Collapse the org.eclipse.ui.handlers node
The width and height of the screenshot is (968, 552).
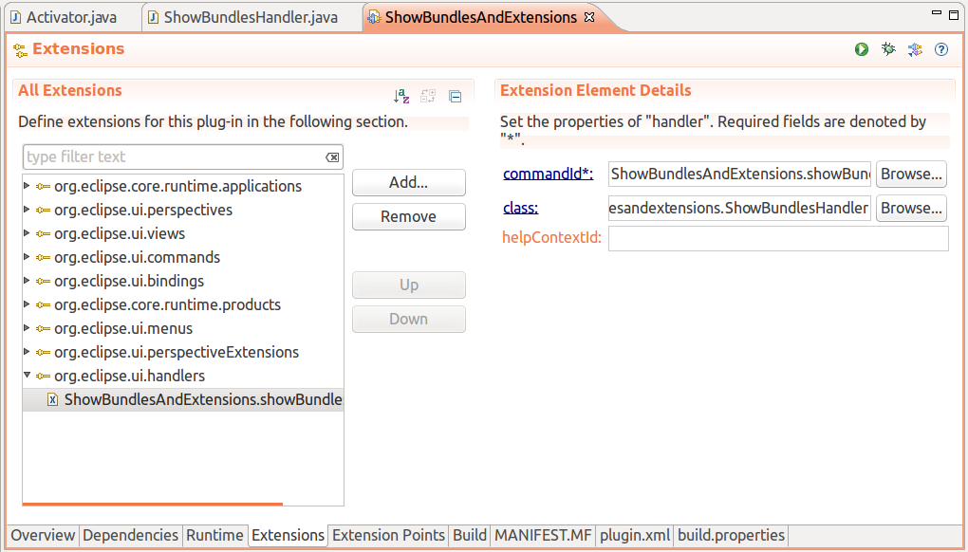click(x=27, y=375)
